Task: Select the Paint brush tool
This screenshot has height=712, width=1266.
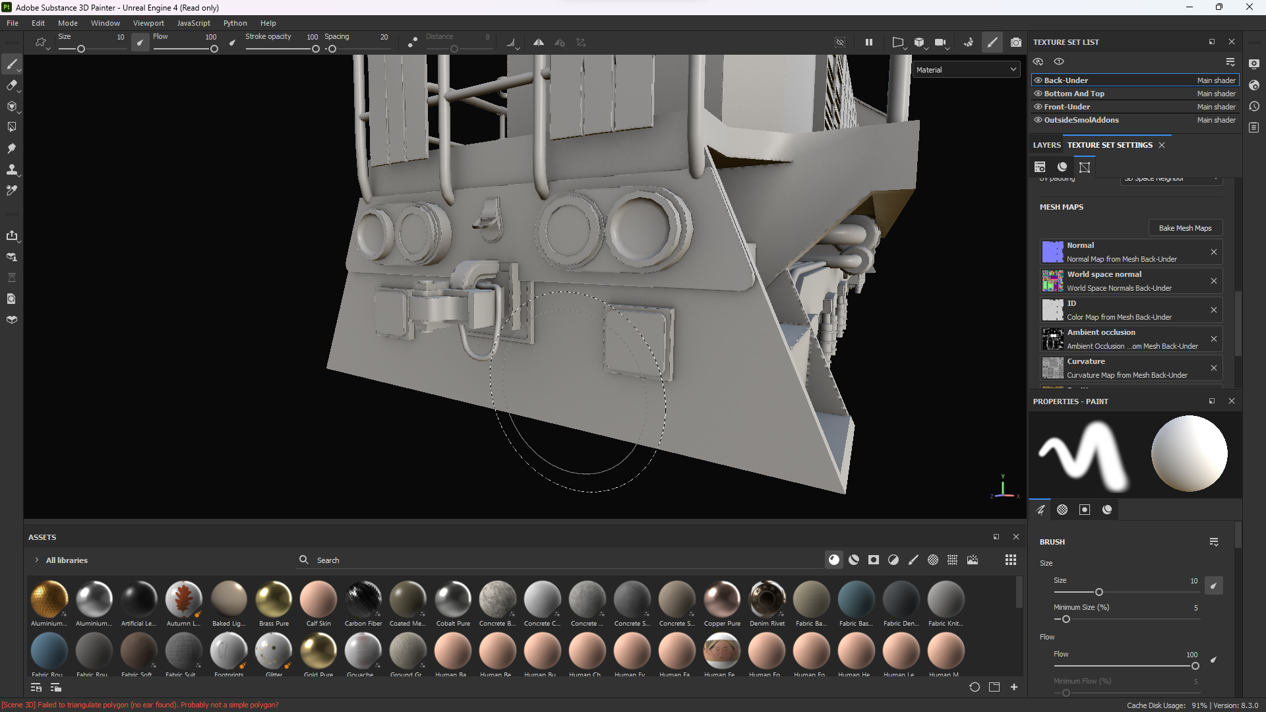Action: [x=11, y=64]
